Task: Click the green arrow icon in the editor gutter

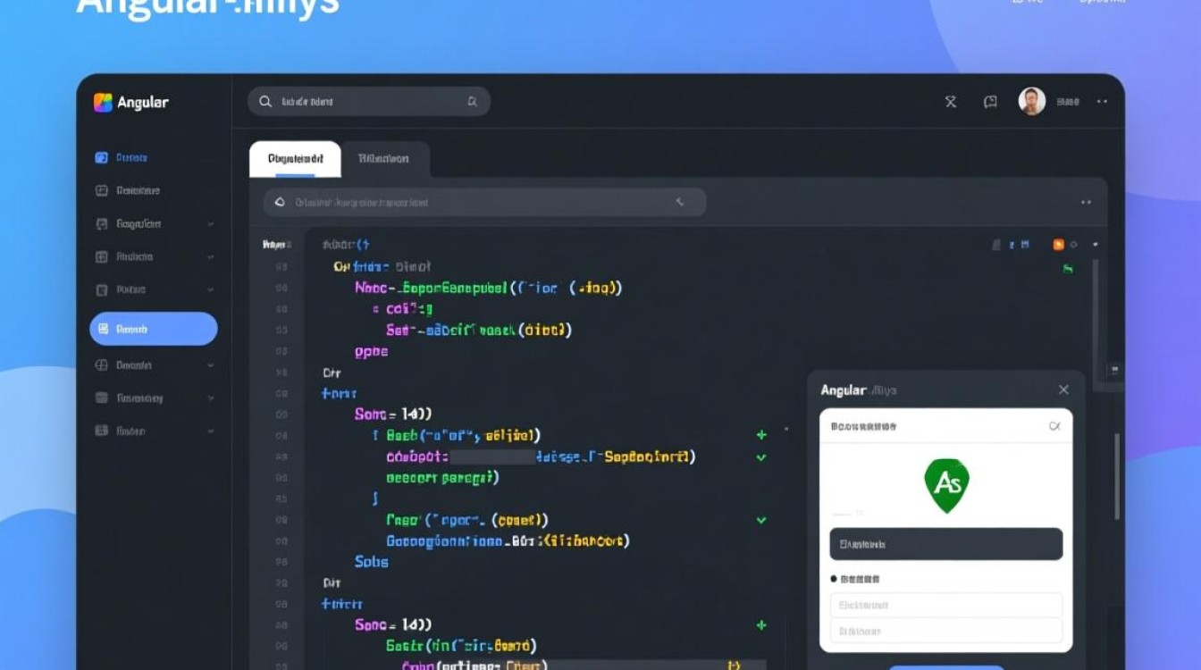Action: 1069,268
